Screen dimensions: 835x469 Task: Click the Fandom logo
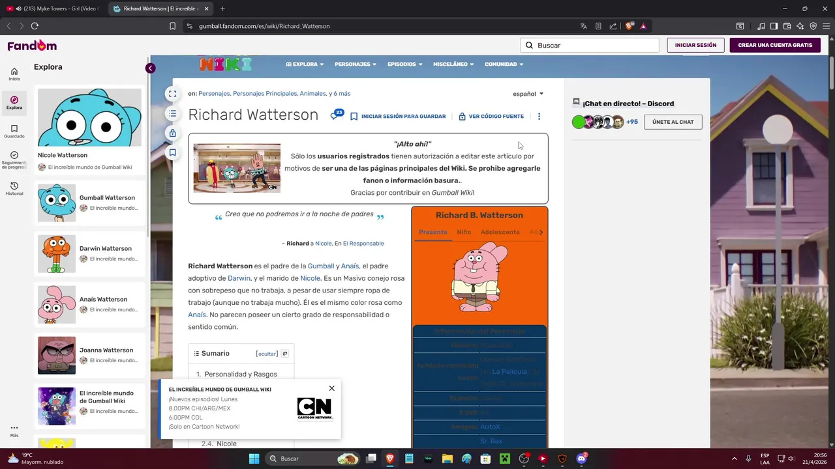point(32,45)
